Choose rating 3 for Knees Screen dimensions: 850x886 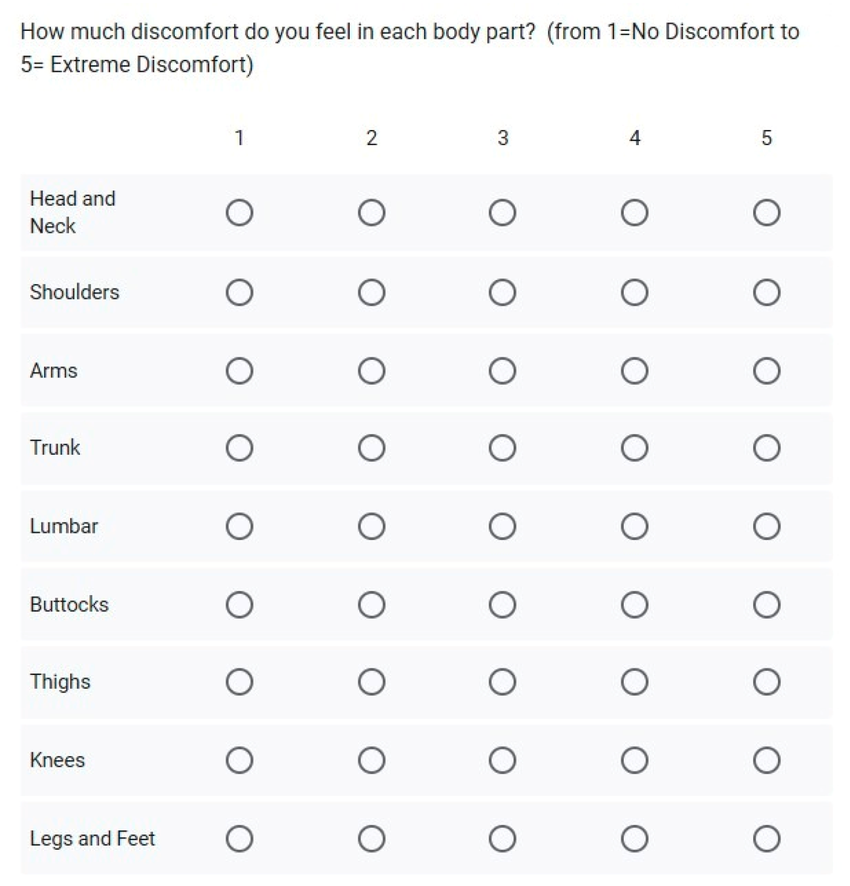pos(502,760)
